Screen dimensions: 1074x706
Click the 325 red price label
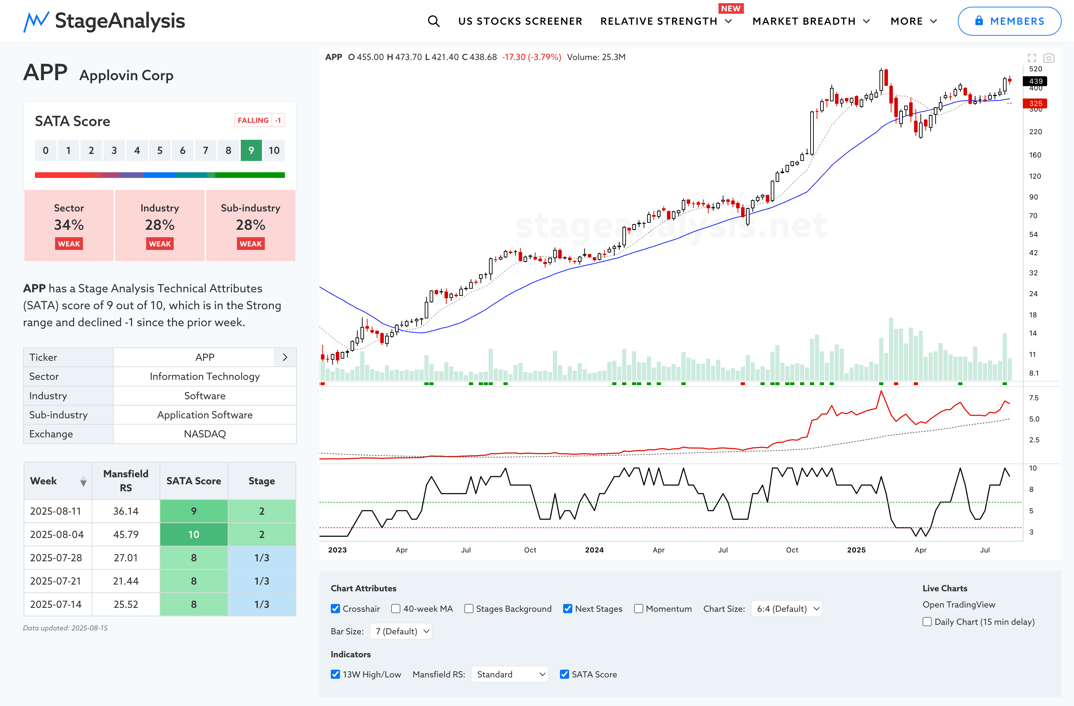tap(1035, 103)
